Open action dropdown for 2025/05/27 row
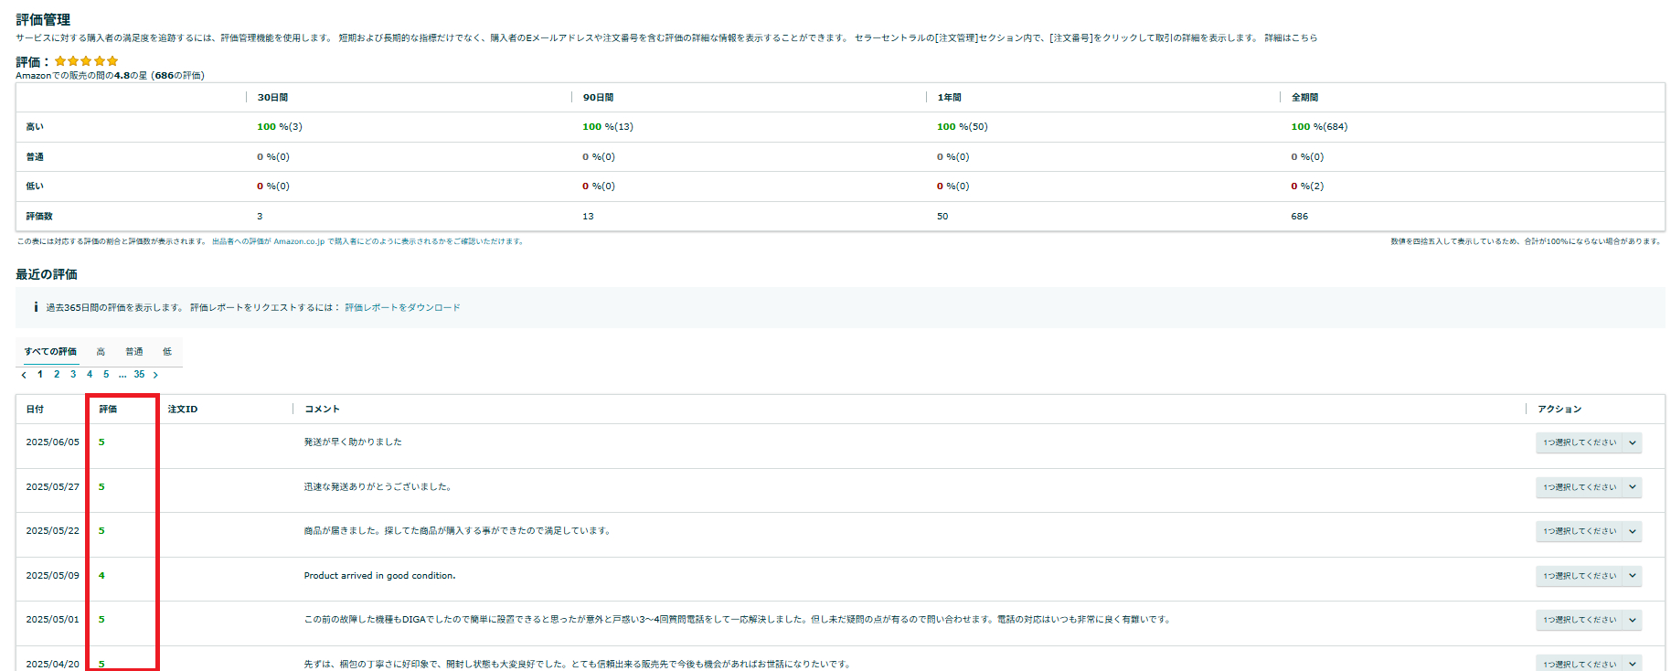1671x671 pixels. [x=1589, y=487]
